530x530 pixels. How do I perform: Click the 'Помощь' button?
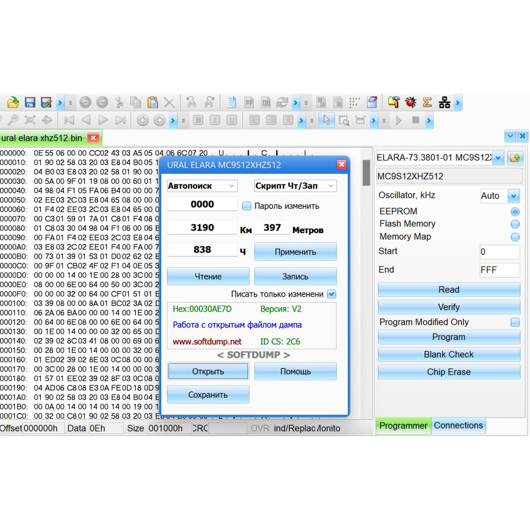(295, 372)
